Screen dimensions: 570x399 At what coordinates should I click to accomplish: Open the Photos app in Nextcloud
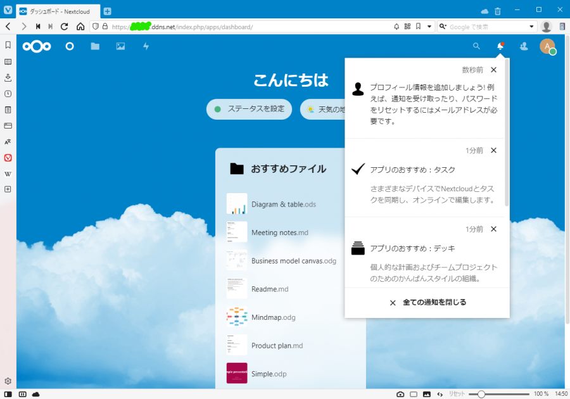(120, 46)
